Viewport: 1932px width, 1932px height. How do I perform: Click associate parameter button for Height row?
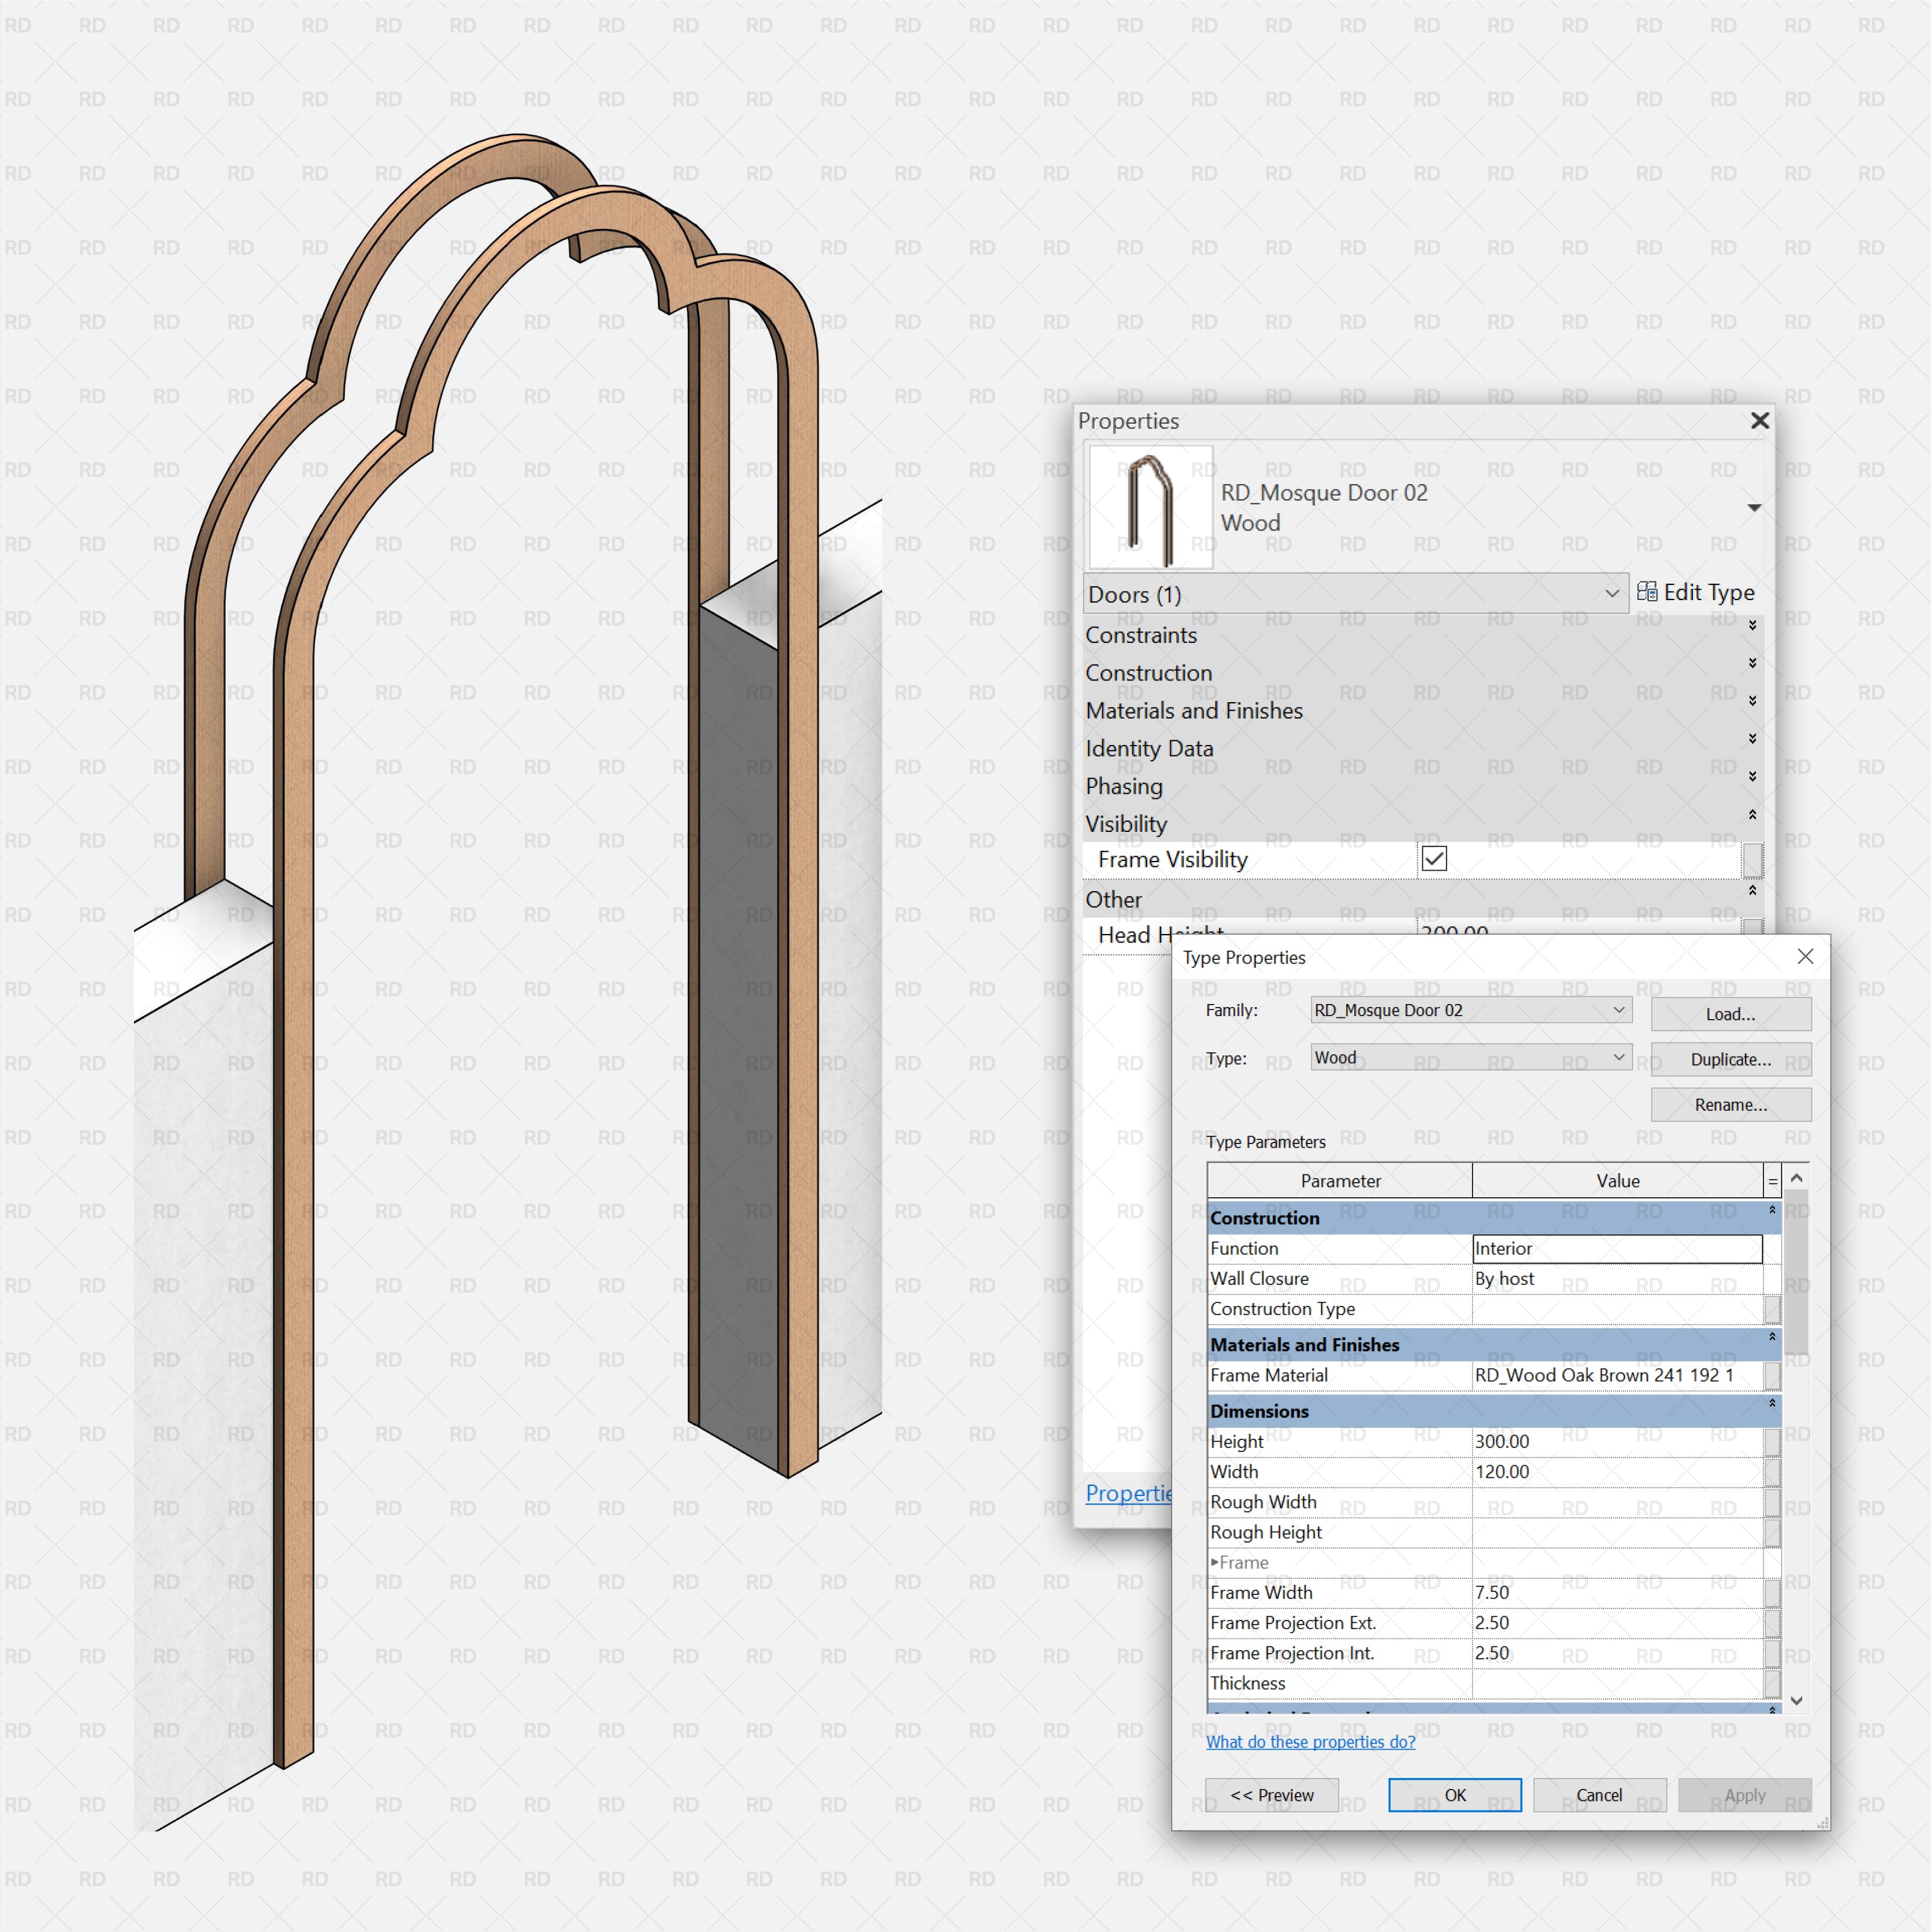[x=1772, y=1442]
